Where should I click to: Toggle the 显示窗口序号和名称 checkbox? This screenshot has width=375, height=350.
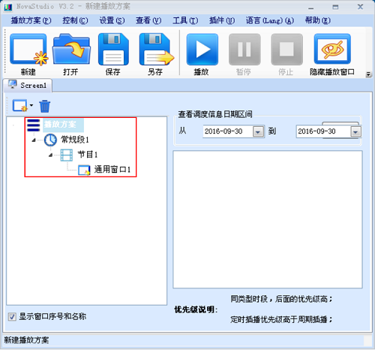point(12,317)
